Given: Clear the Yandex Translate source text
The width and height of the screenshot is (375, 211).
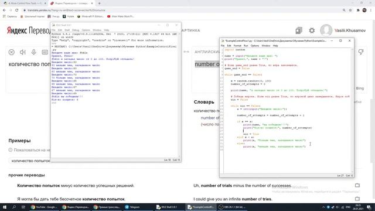Looking at the screenshot, I should click(x=12, y=52).
